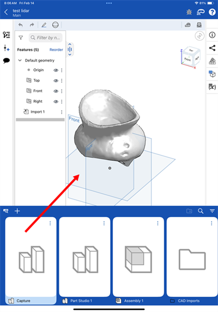Go back using the top-left arrow
Screen dimensions: 218x312
tap(6, 12)
